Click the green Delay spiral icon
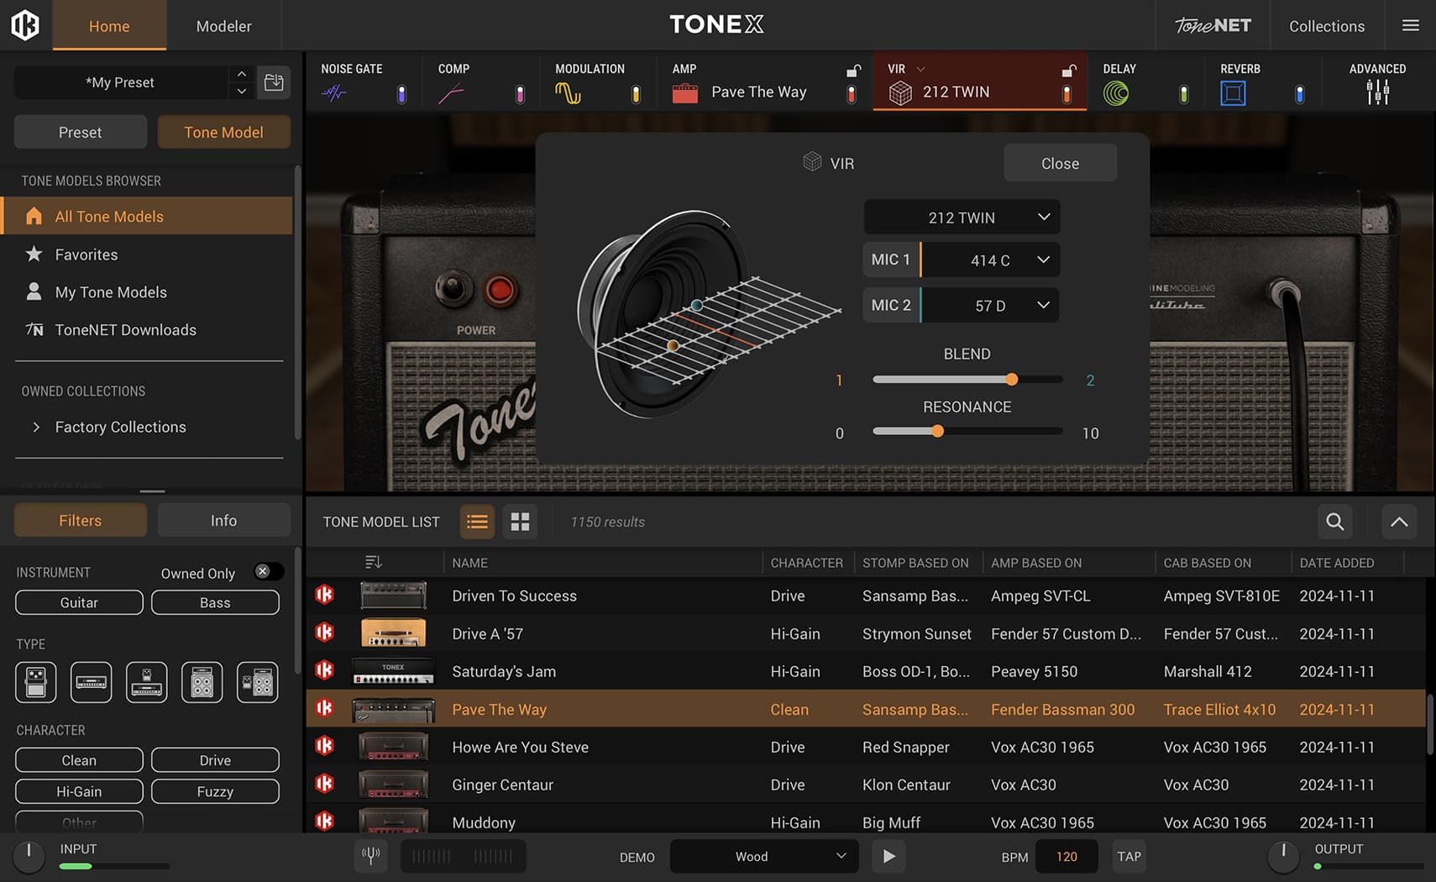The image size is (1436, 882). coord(1116,93)
